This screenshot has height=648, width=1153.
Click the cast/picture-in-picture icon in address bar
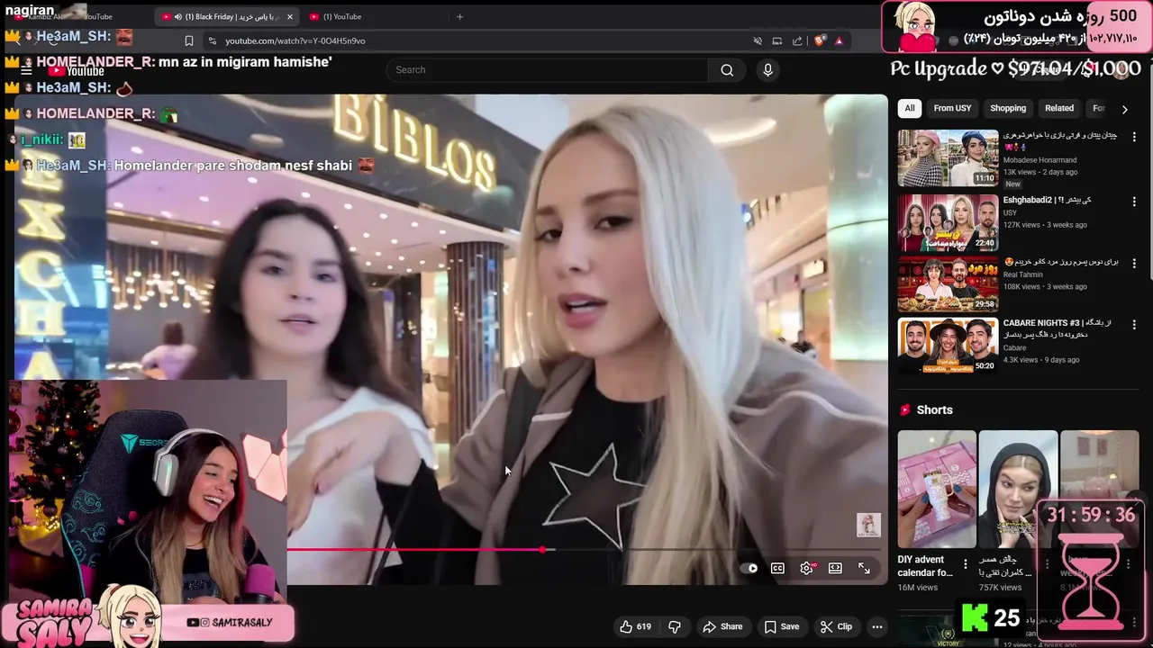776,40
